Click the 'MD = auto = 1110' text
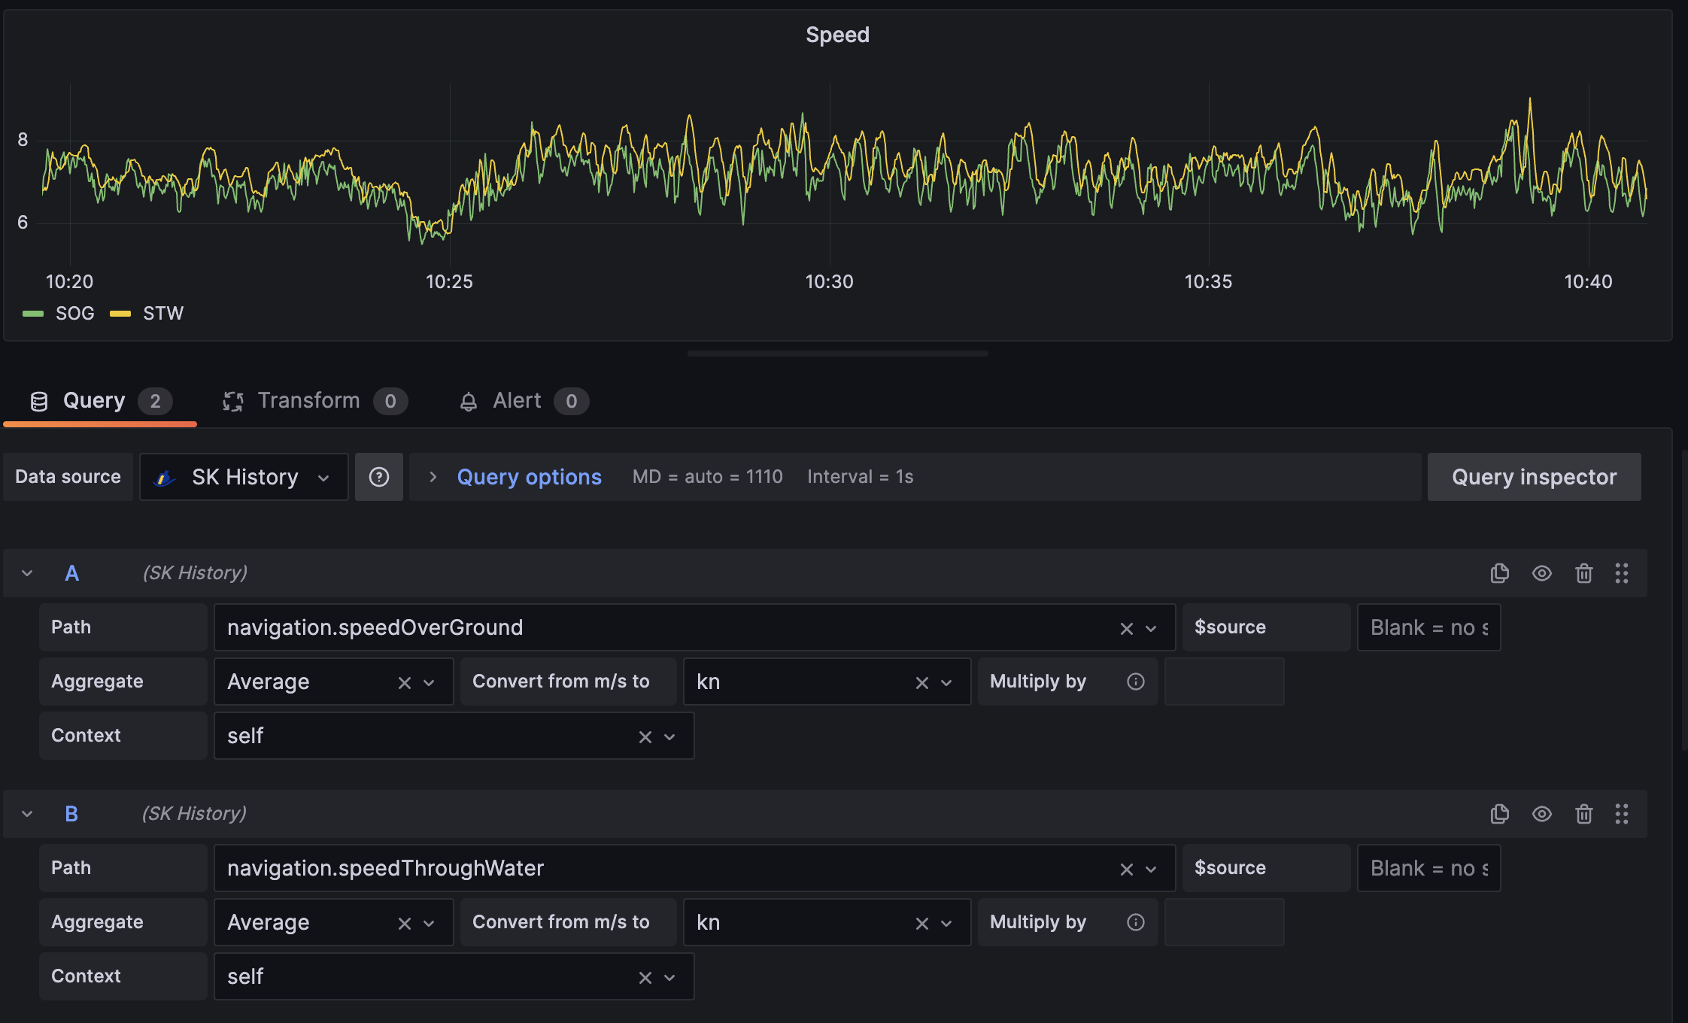 [707, 477]
